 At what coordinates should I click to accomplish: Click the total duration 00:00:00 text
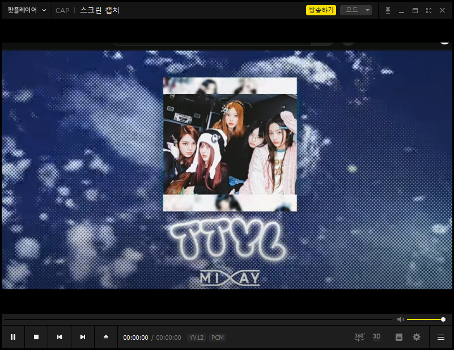pyautogui.click(x=168, y=338)
